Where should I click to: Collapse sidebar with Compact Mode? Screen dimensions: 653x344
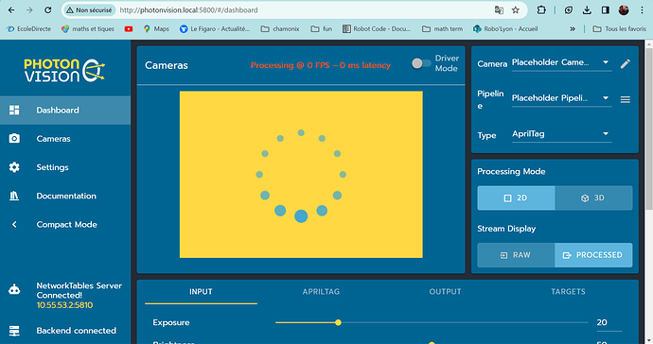point(65,224)
